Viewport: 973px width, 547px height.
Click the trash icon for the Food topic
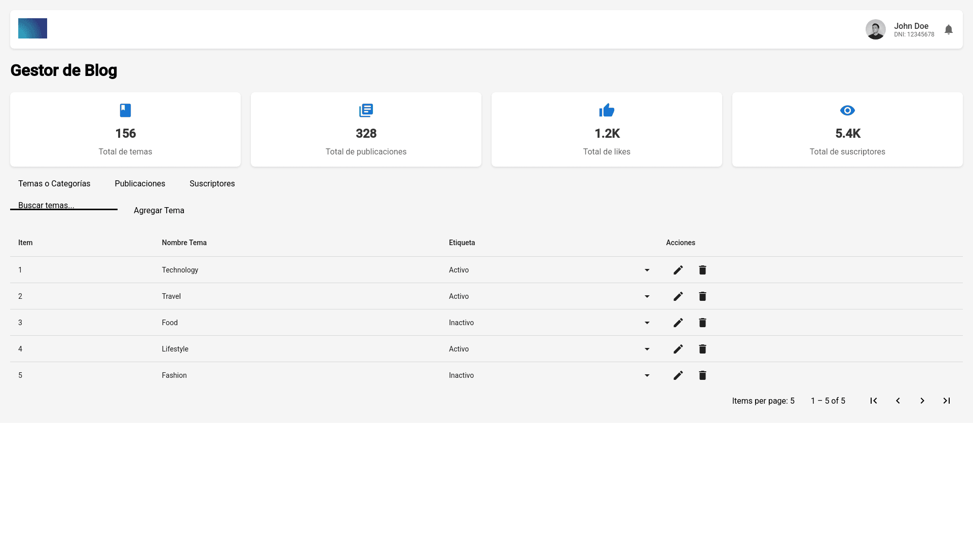click(x=702, y=323)
